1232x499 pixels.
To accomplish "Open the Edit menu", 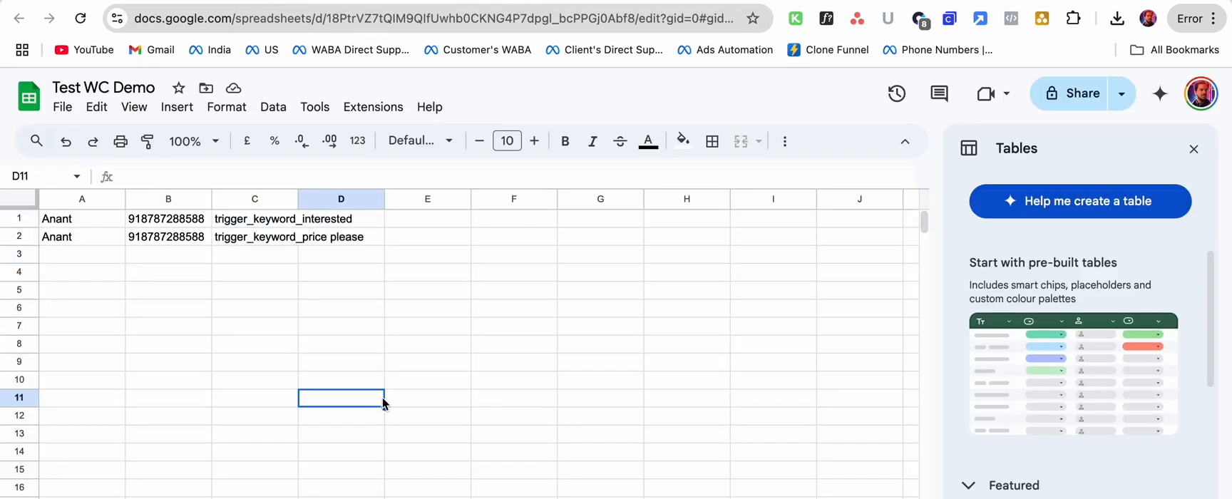I will 96,107.
